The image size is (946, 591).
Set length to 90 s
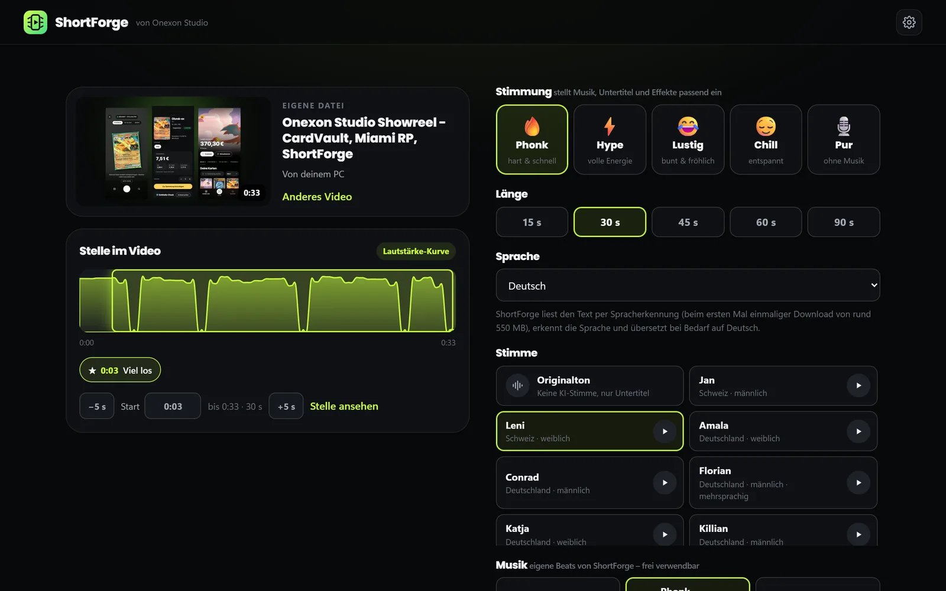(844, 222)
